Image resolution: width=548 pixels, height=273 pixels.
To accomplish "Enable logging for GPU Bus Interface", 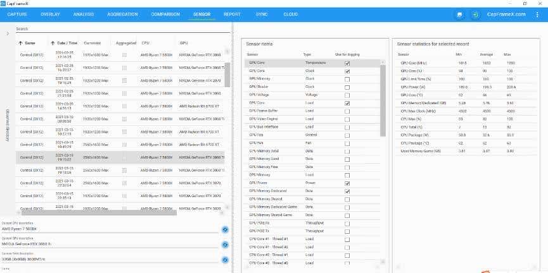I will pyautogui.click(x=347, y=127).
